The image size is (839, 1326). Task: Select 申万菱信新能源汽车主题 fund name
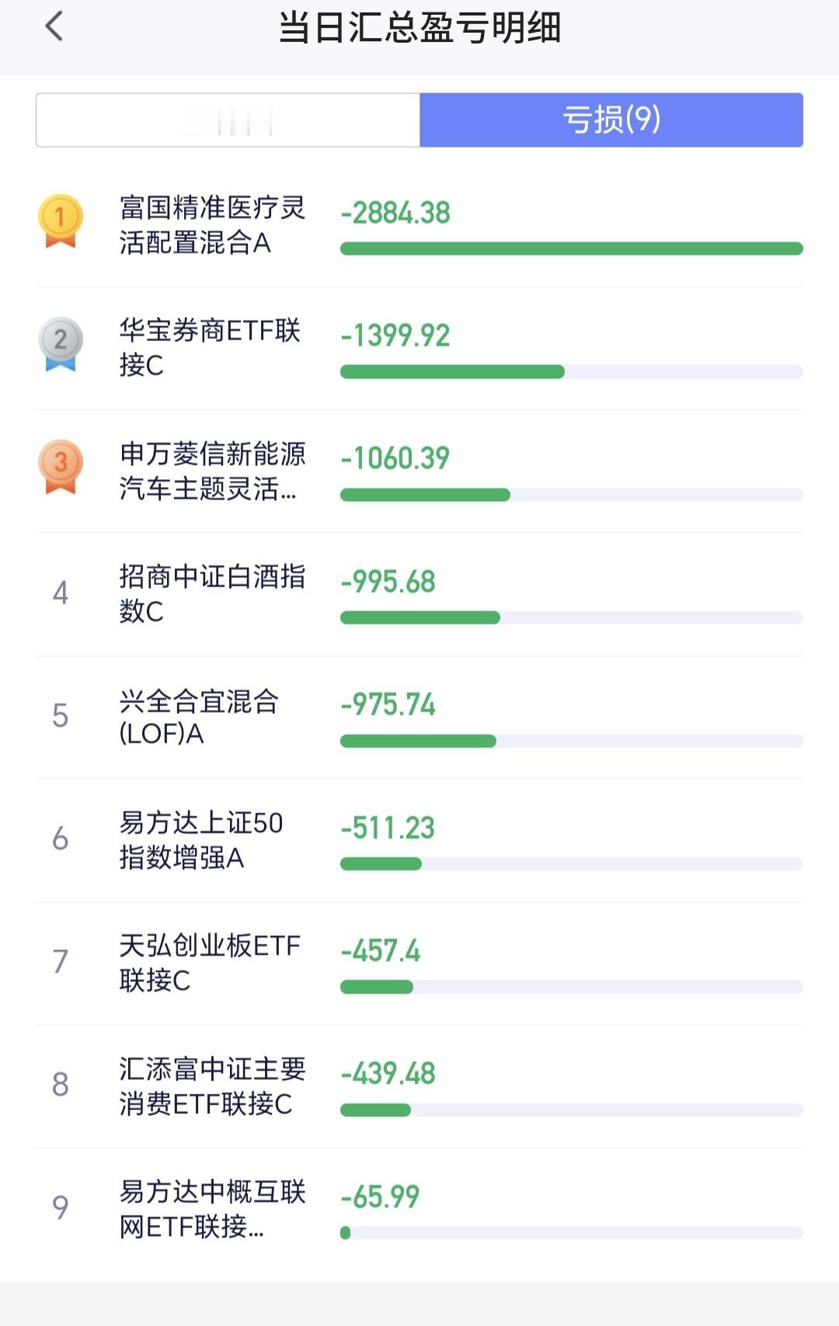[x=211, y=471]
